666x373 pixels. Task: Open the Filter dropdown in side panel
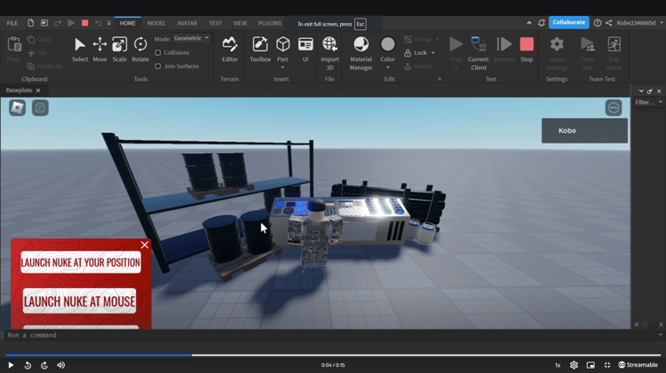pyautogui.click(x=648, y=102)
